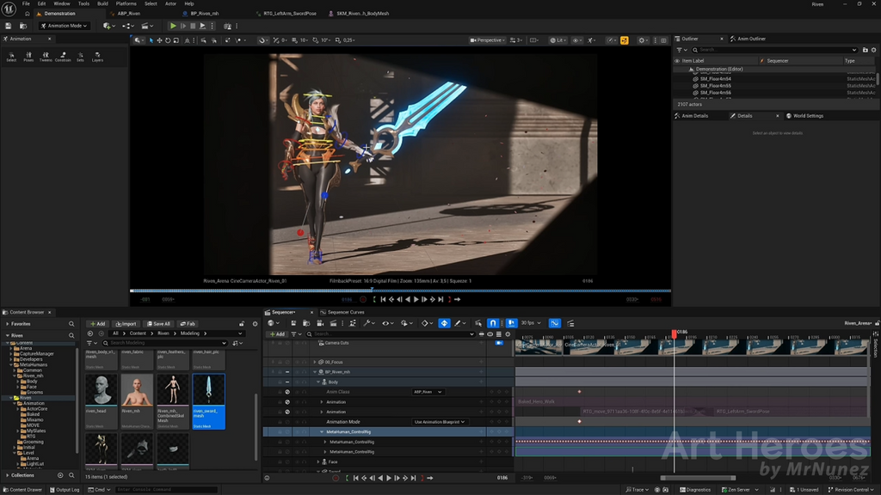Open the Content Drawer
881x495 pixels.
22,490
